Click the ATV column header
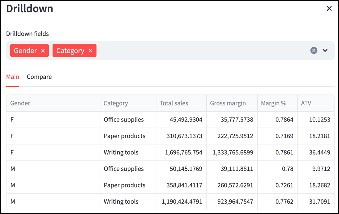 (316, 103)
